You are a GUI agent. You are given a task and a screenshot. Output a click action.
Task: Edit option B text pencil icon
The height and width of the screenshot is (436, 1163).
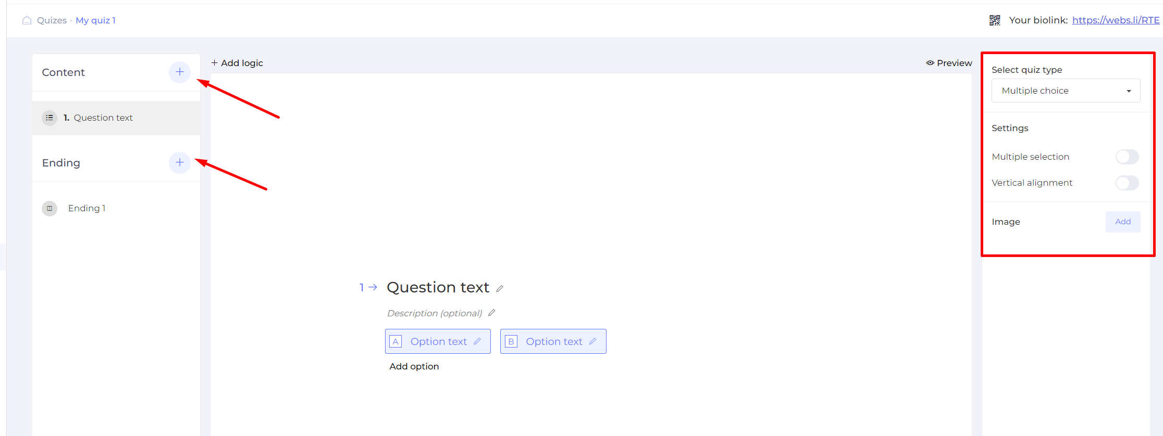pos(592,341)
